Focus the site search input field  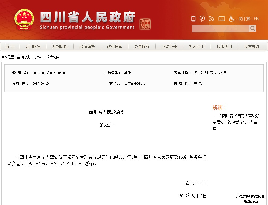pos(220,28)
